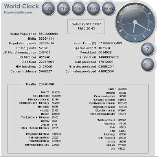The width and height of the screenshot is (158, 157).
Task: Click the Psychiatric conditions row label
Action: pyautogui.click(x=104, y=100)
